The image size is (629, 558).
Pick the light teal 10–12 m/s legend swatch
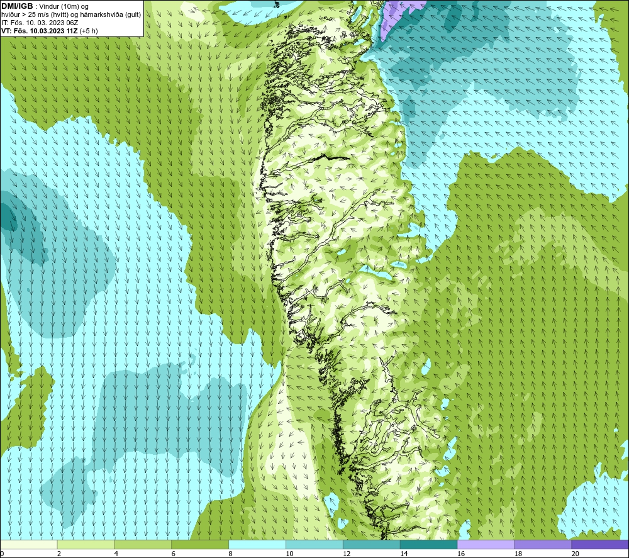[314, 544]
